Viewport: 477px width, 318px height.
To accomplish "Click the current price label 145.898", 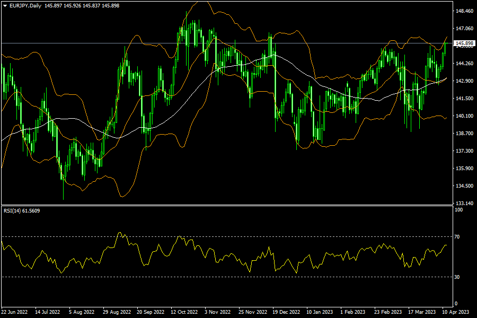I will 464,43.
